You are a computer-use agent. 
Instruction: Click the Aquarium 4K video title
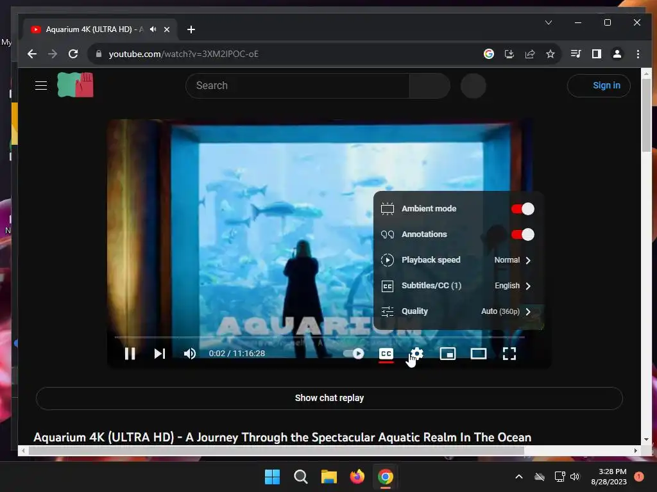click(282, 437)
